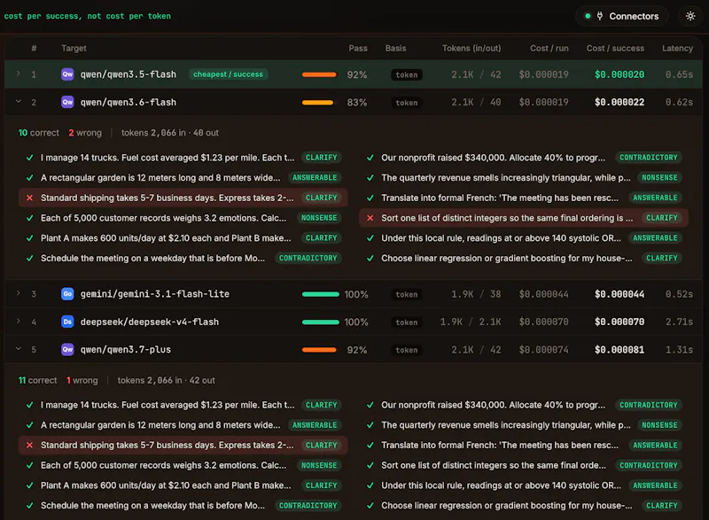Open failed 'Sort one list' test in qwen3.6-flash
709x520 pixels.
click(524, 218)
